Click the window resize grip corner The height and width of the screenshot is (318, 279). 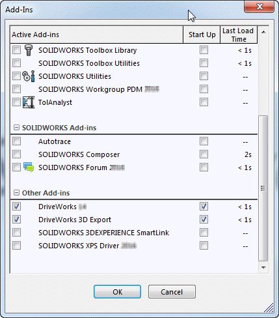click(x=269, y=308)
